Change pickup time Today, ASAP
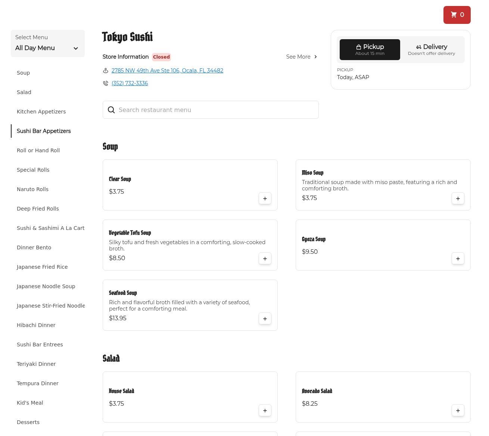Image resolution: width=489 pixels, height=436 pixels. [353, 77]
